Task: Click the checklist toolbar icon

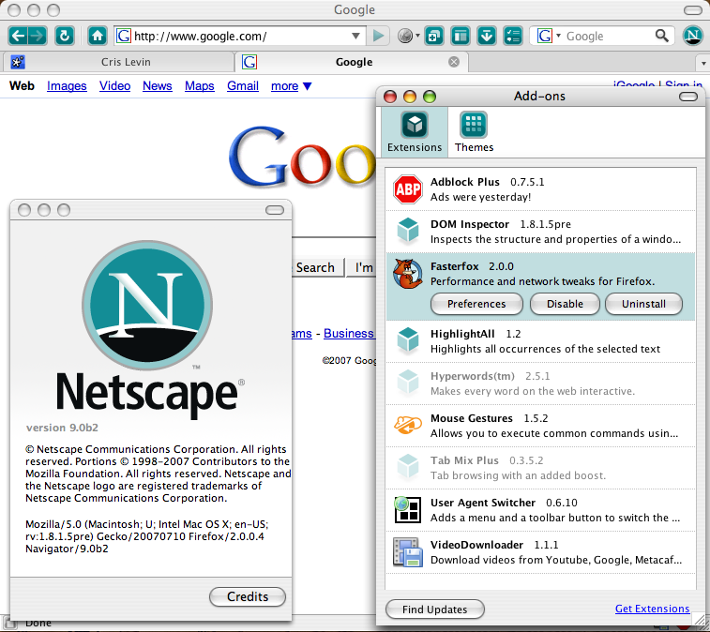Action: [x=513, y=36]
